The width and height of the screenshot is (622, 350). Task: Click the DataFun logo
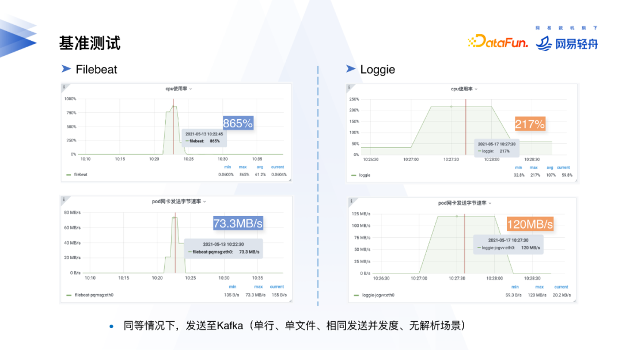498,42
